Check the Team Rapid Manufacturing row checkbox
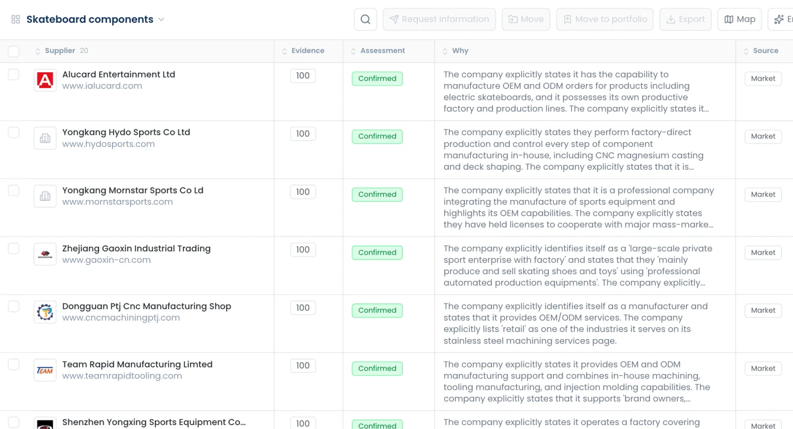This screenshot has height=429, width=793. (x=14, y=364)
